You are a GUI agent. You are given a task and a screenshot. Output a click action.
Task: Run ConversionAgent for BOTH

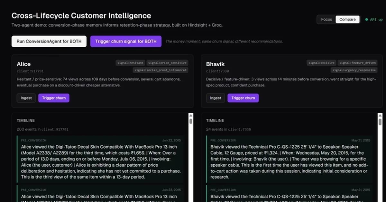coord(49,41)
